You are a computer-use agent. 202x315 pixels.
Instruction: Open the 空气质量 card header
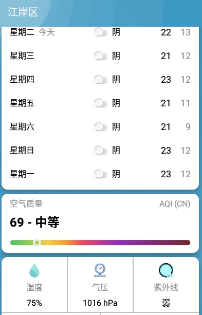coord(26,203)
